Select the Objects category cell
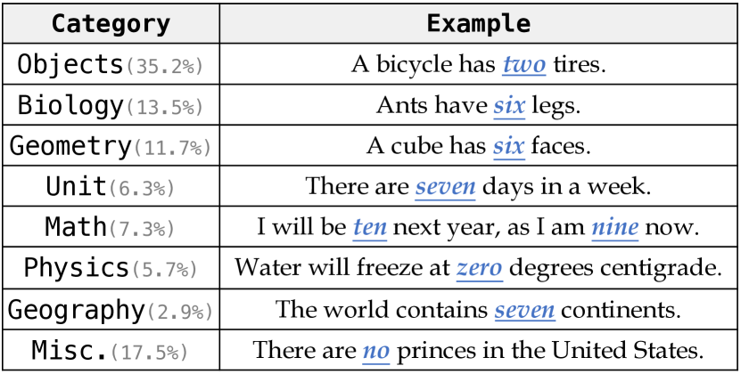741x374 pixels. pyautogui.click(x=111, y=64)
